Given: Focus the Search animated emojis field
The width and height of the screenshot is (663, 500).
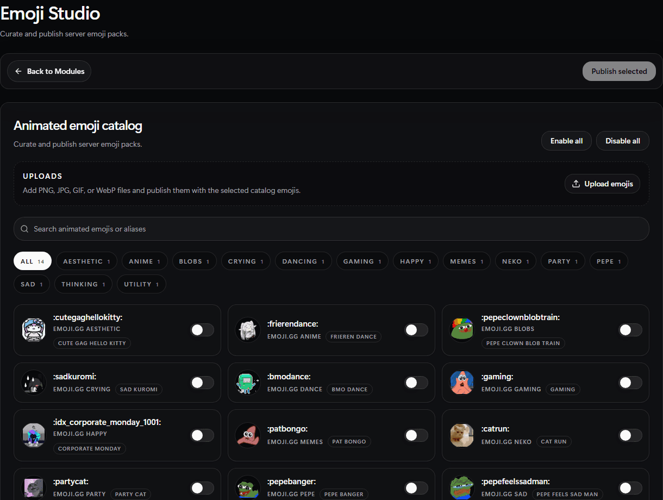Looking at the screenshot, I should 331,229.
